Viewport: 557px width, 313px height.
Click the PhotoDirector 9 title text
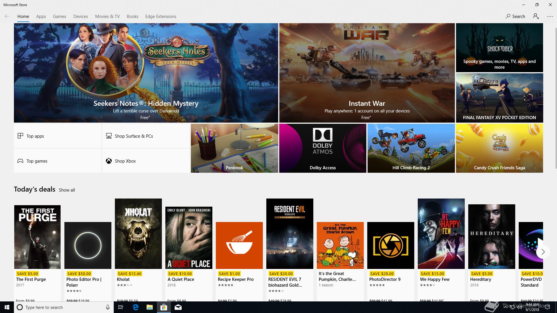click(x=385, y=279)
